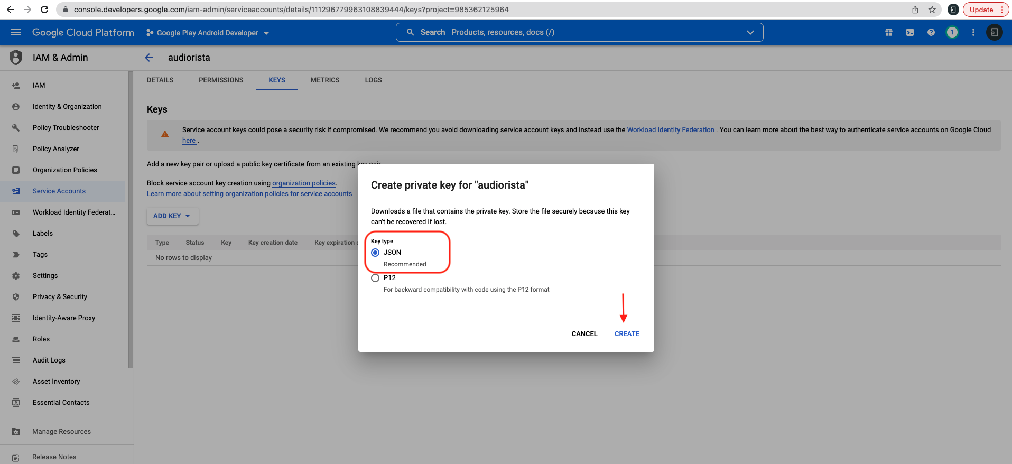Screen dimensions: 1012x464
Task: Click the Roles icon in sidebar
Action: coord(16,339)
